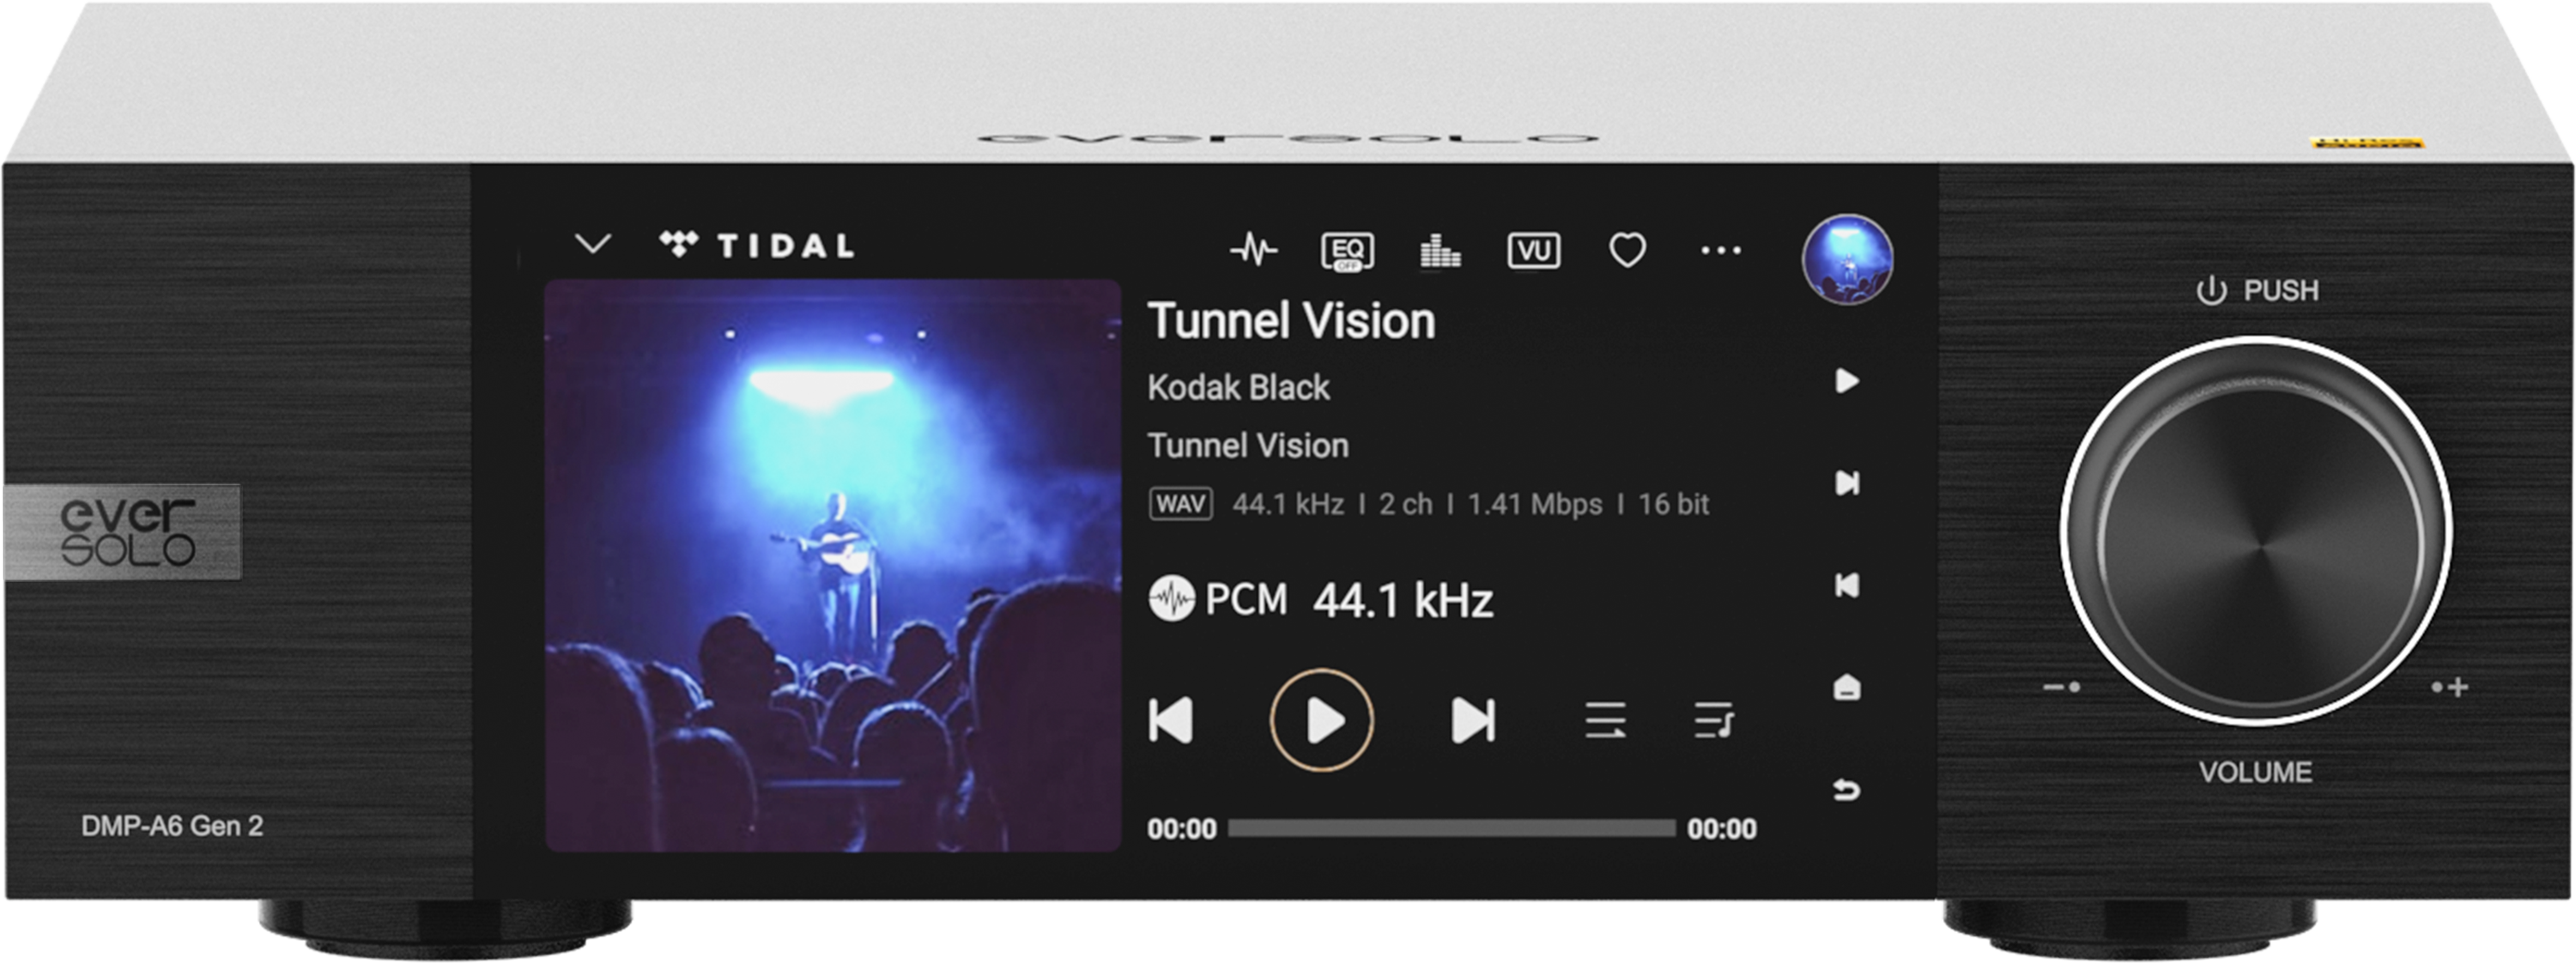Screen dimensions: 2576x964
Task: Collapse player with the down chevron
Action: (x=593, y=244)
